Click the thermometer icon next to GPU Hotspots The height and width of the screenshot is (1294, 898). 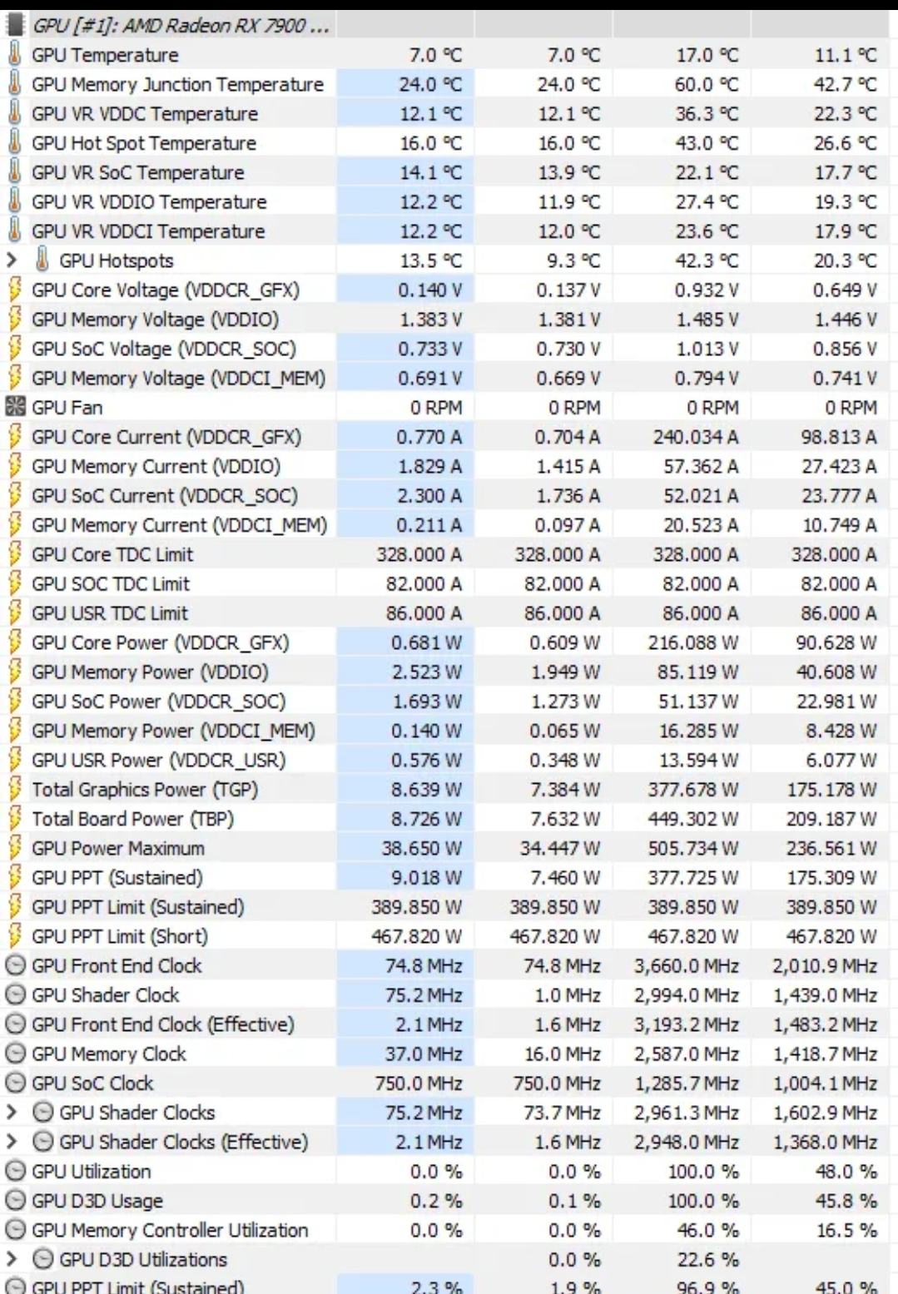click(x=42, y=260)
